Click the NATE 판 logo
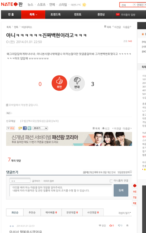The image size is (146, 233). tap(12, 4)
